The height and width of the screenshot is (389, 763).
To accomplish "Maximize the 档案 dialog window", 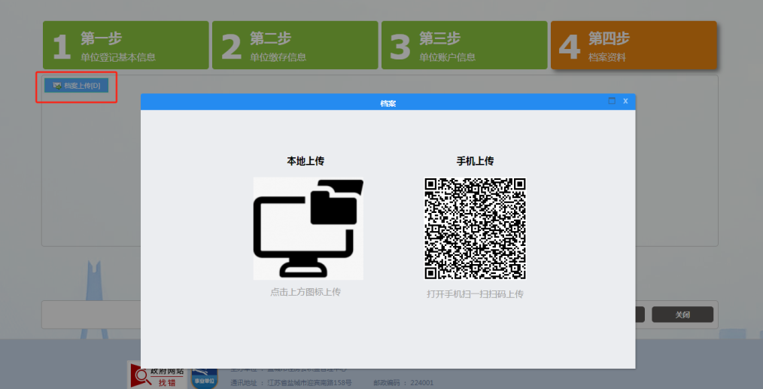I will pos(612,101).
